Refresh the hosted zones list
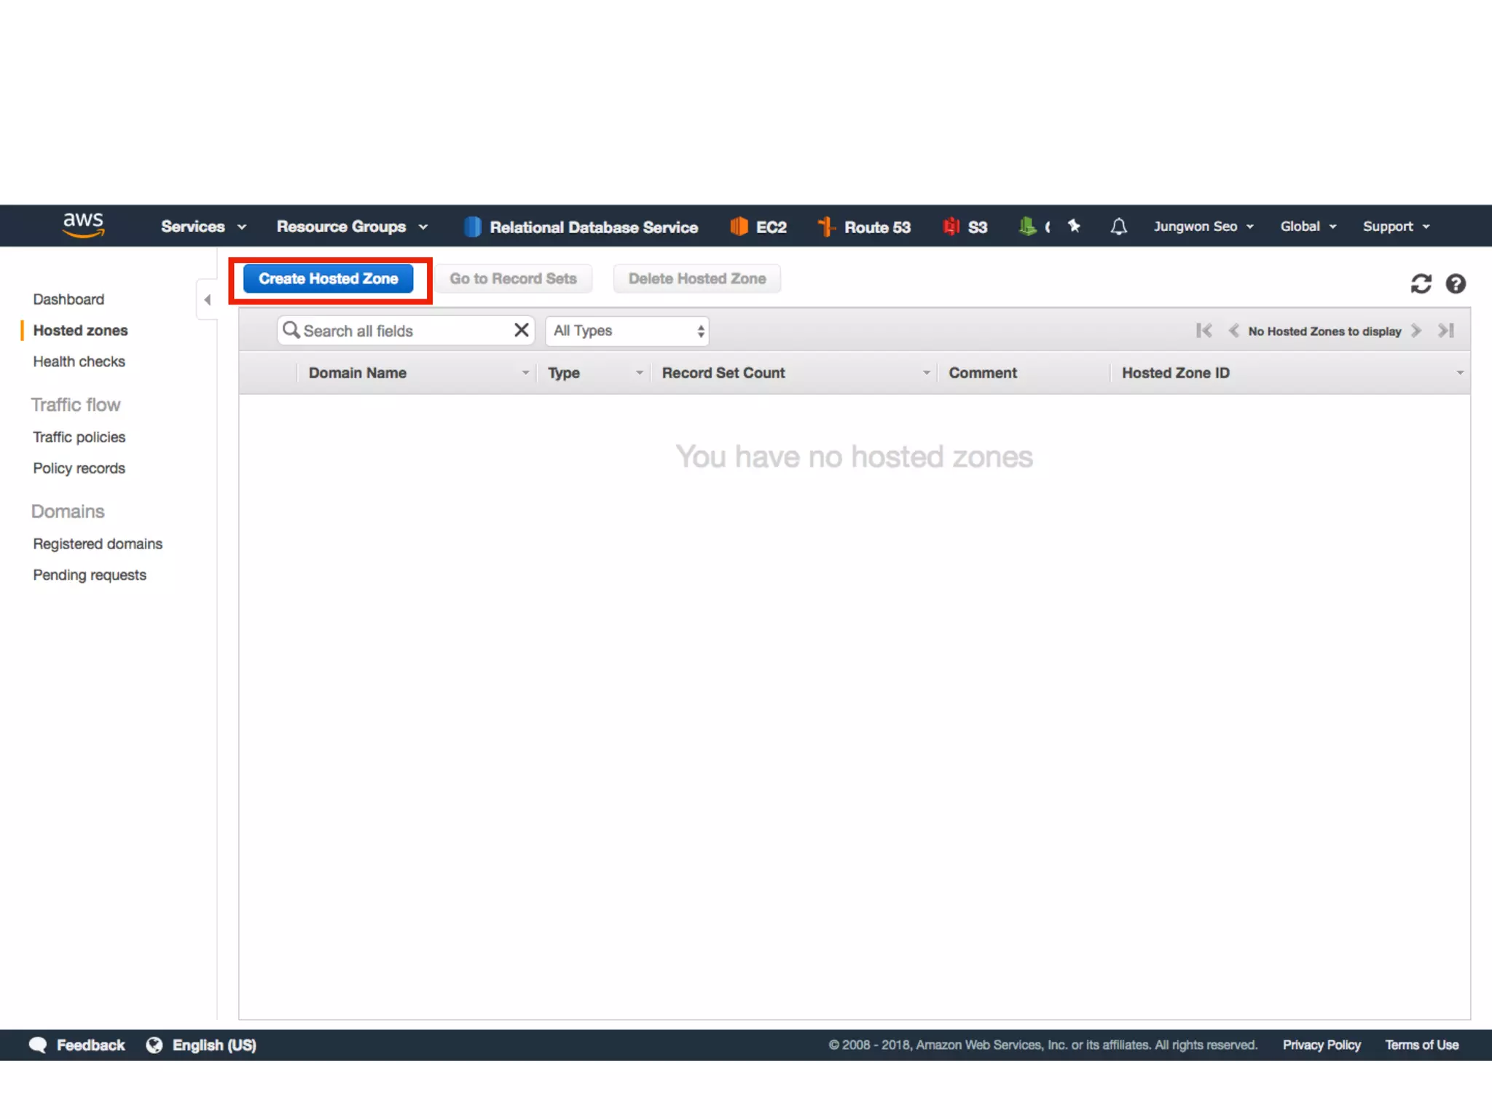The height and width of the screenshot is (1119, 1492). click(x=1421, y=283)
